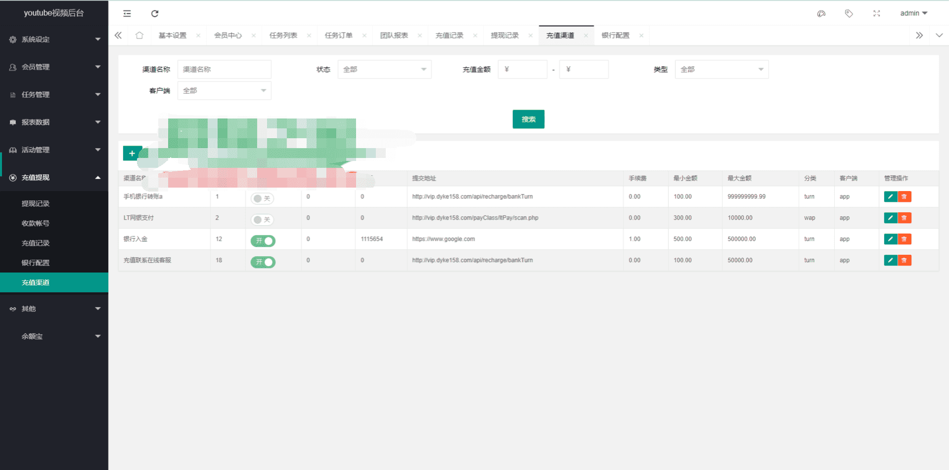Click the green add channel plus button

click(132, 154)
